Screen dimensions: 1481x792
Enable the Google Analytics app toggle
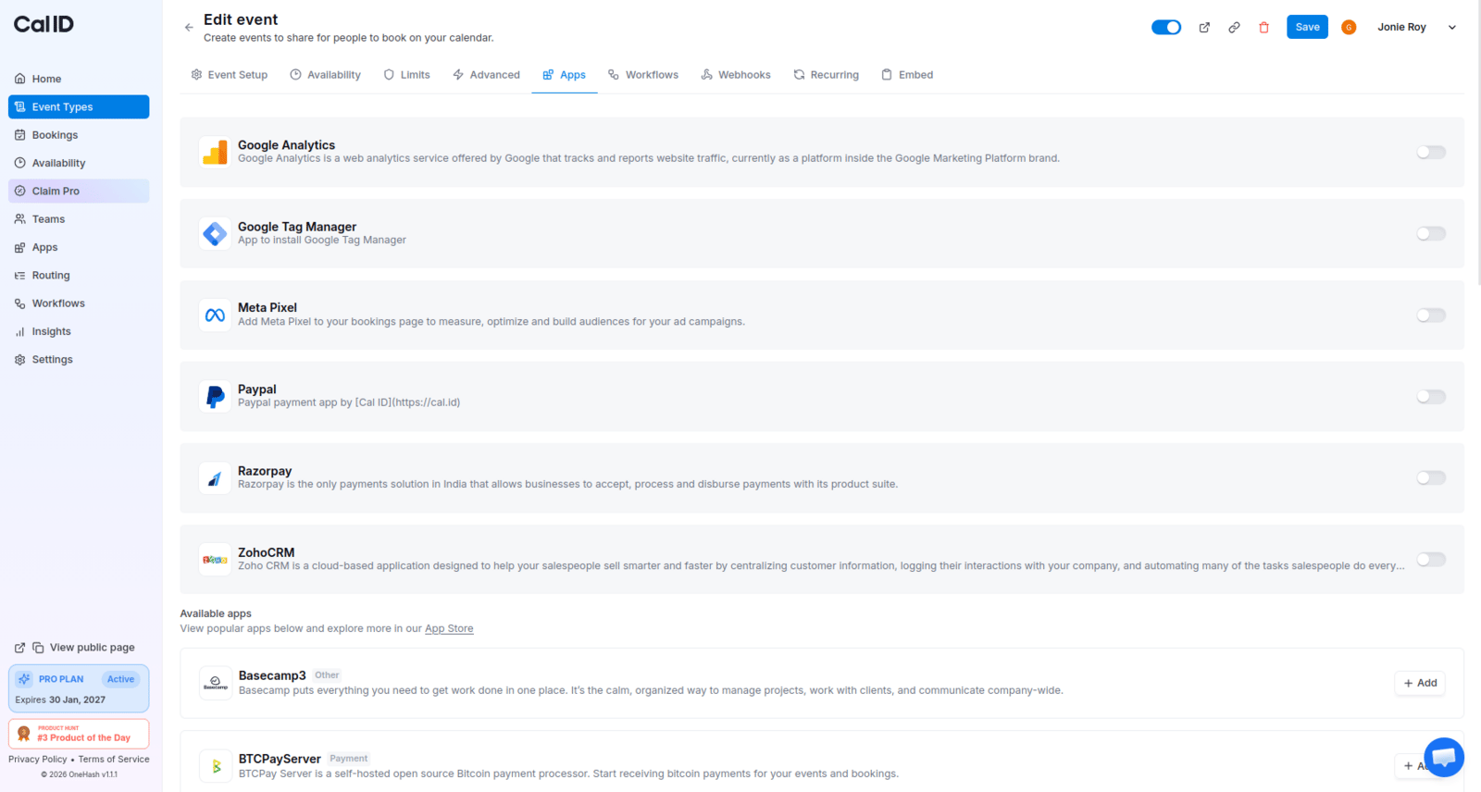[x=1431, y=152]
